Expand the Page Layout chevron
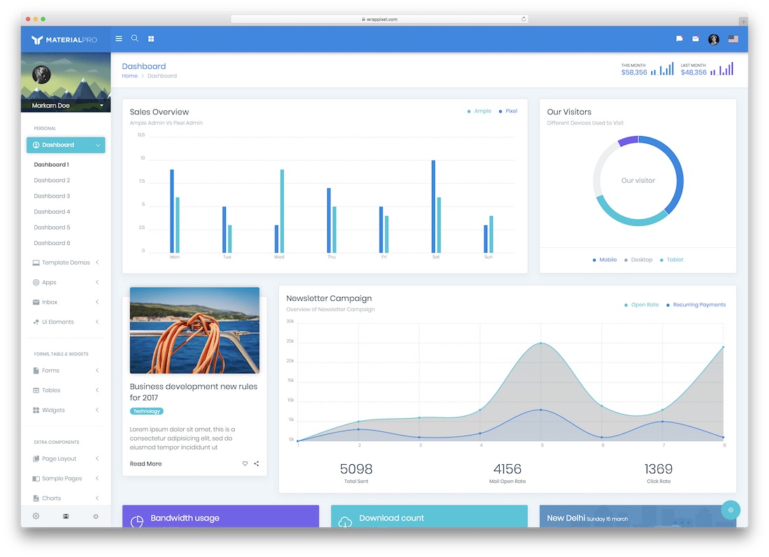 click(x=97, y=459)
